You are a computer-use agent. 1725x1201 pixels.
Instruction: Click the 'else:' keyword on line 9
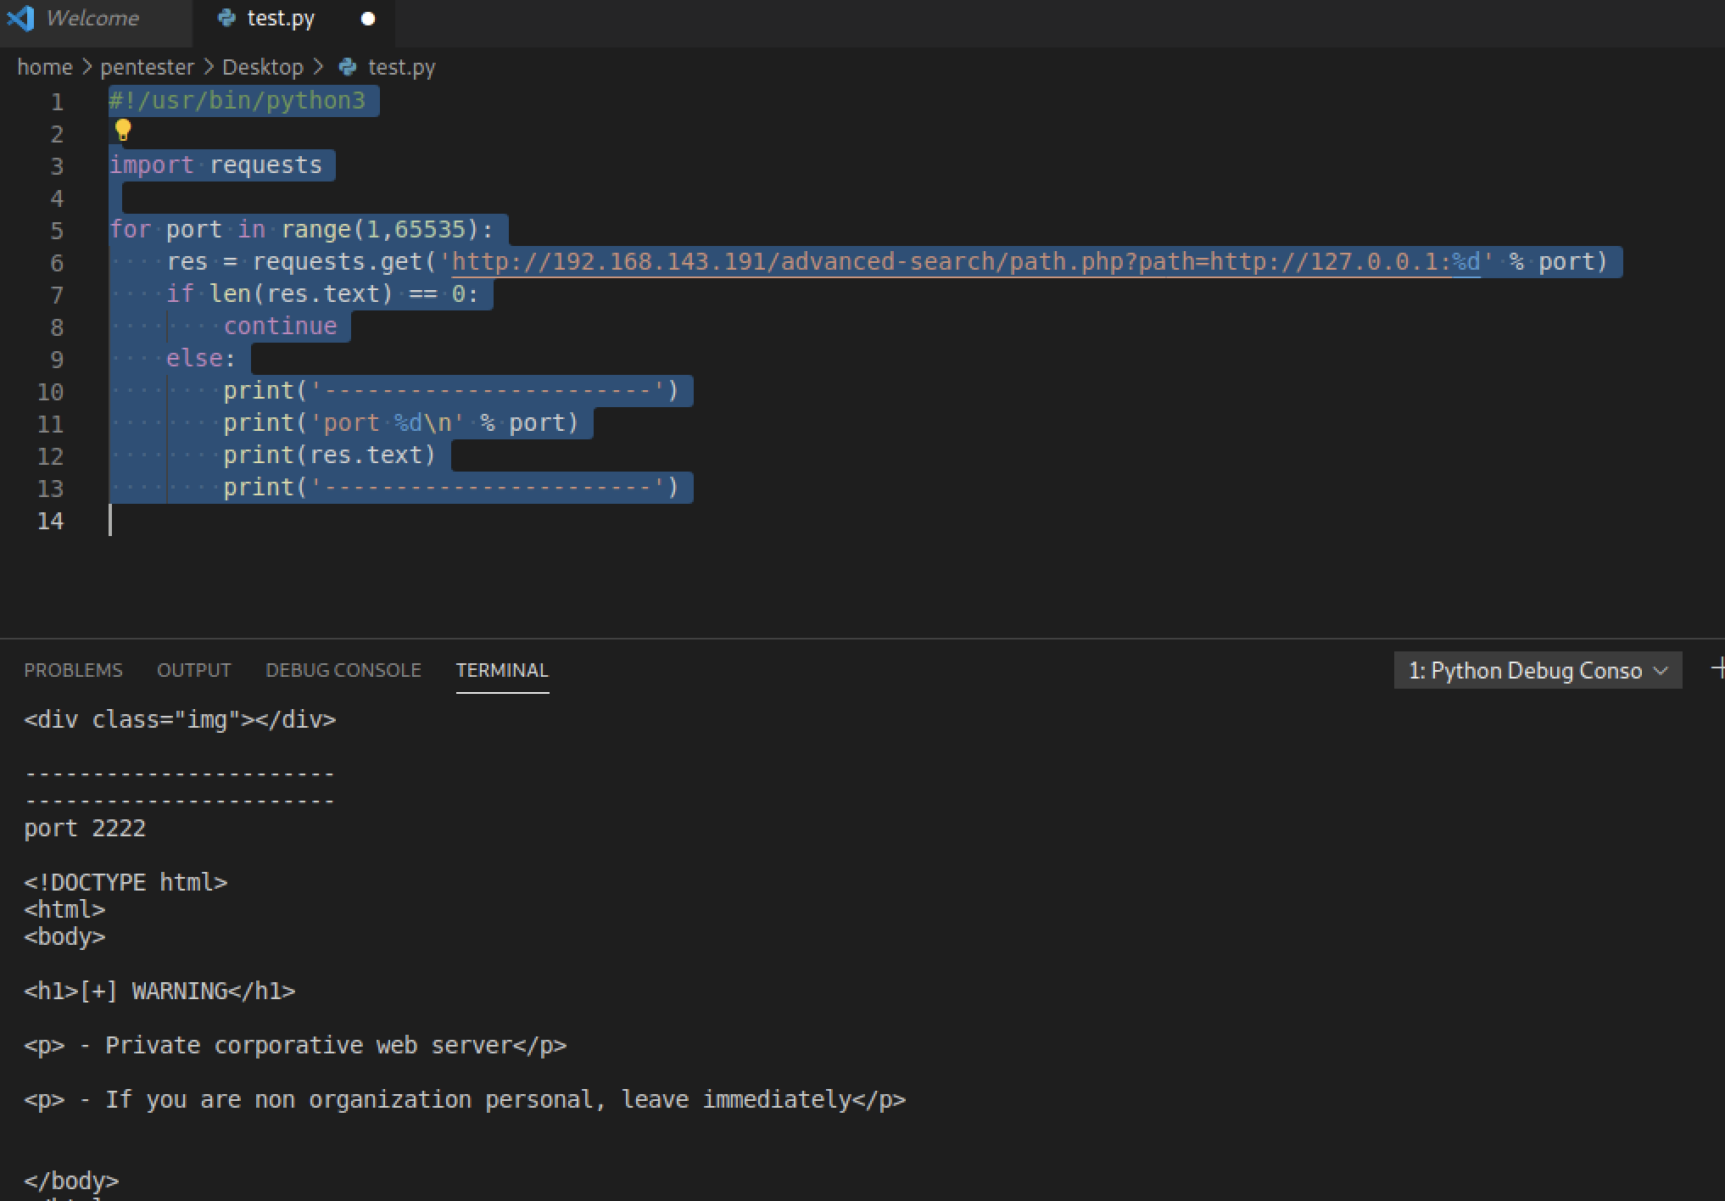pyautogui.click(x=201, y=359)
